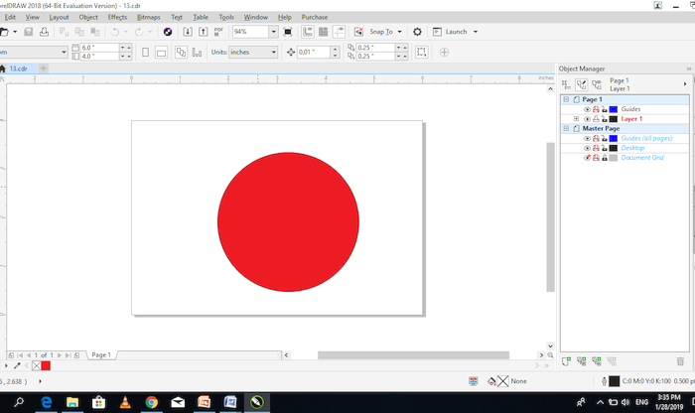Open the Options gear icon
Screen dimensions: 695x413
point(417,32)
